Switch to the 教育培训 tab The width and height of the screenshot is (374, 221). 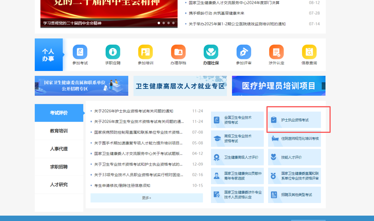pos(59,131)
